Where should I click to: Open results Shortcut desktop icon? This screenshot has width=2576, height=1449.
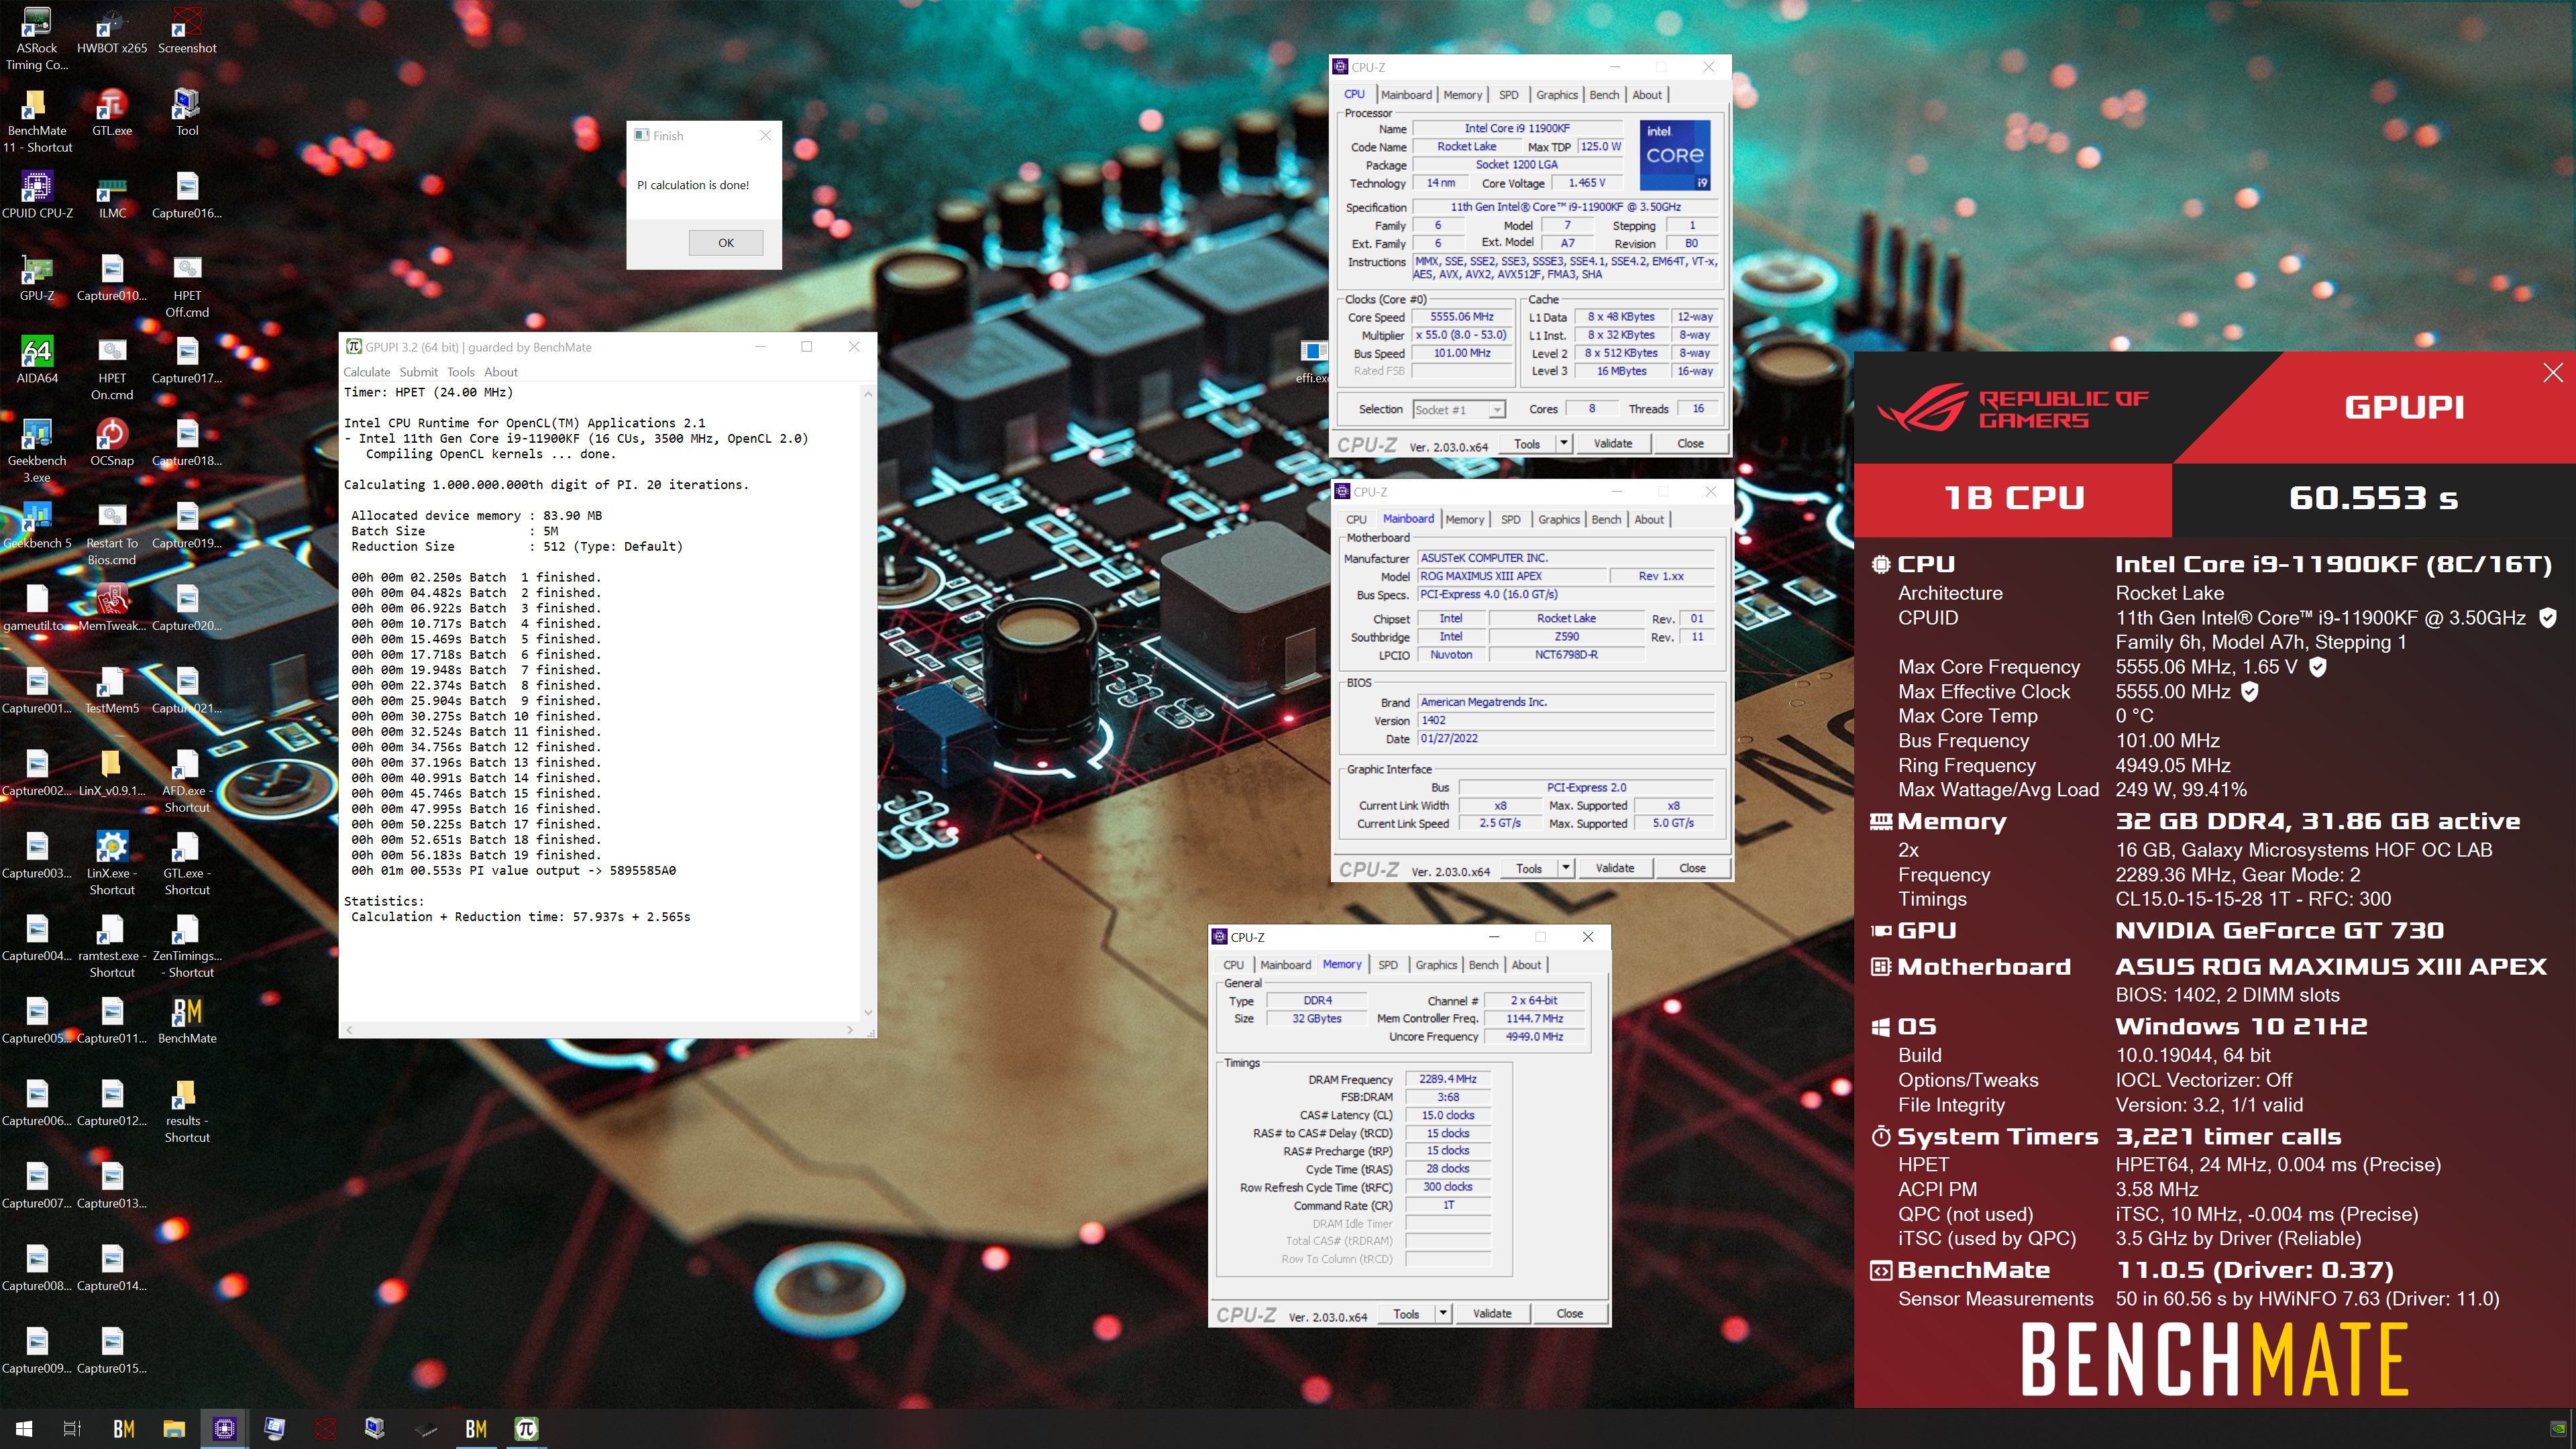click(x=187, y=1112)
